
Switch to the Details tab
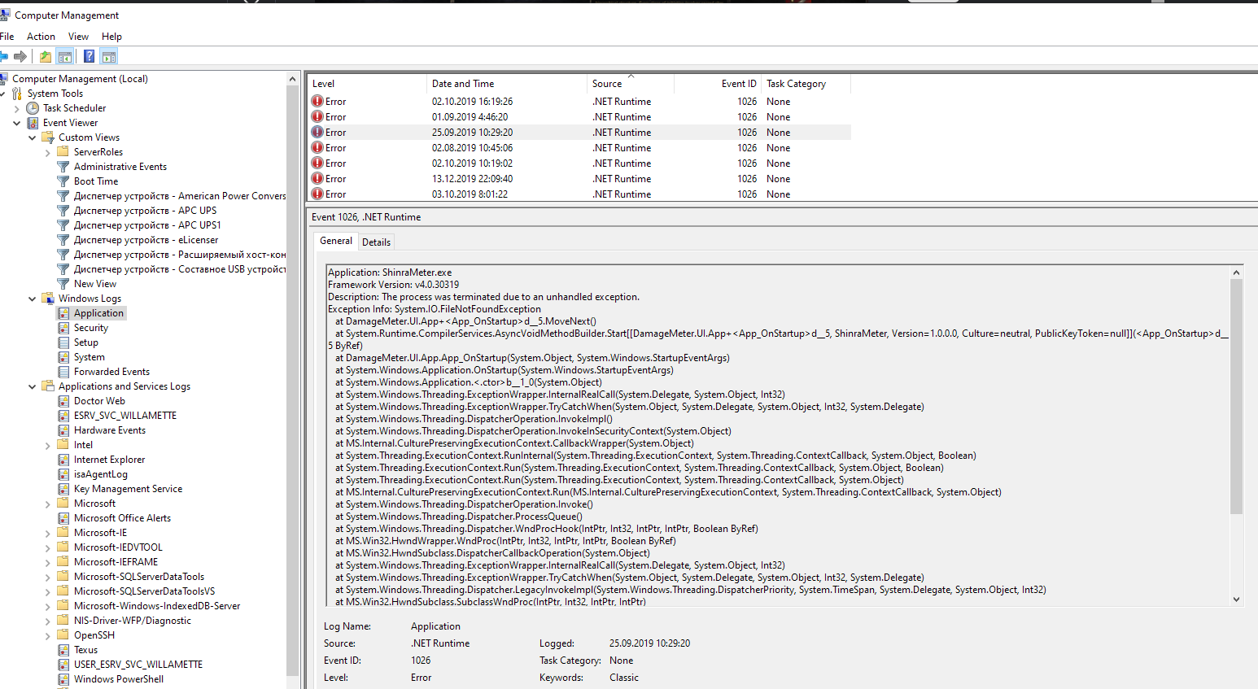[x=376, y=242]
